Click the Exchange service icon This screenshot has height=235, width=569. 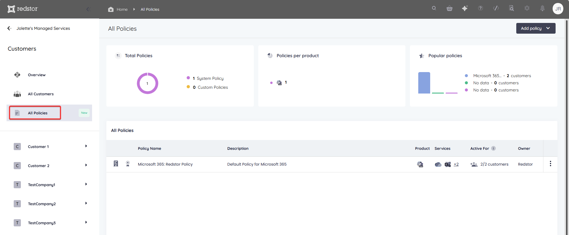(x=448, y=164)
